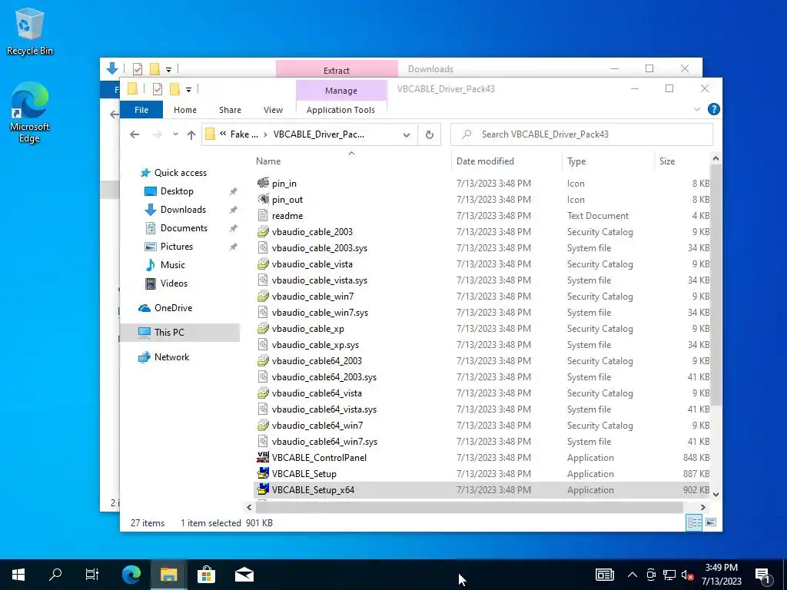Open the Application Tools tab
The image size is (787, 590).
pos(340,110)
